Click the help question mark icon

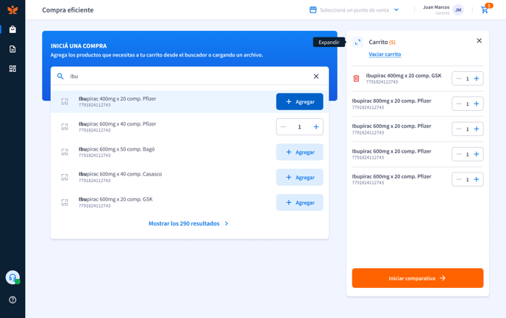coord(13,300)
